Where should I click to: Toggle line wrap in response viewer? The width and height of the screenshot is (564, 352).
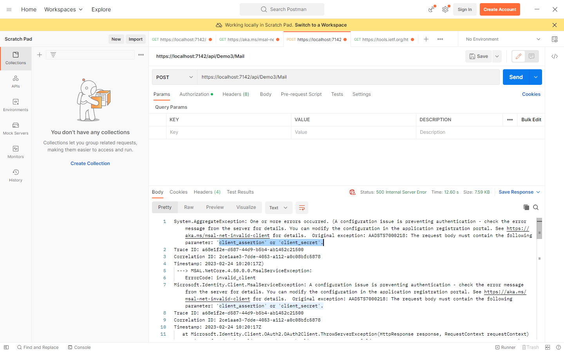pos(302,208)
